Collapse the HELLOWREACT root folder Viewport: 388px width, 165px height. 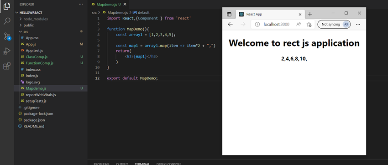point(51,13)
